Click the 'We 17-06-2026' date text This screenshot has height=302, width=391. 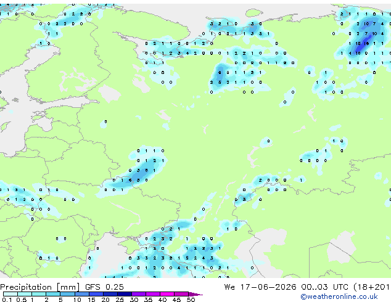pyautogui.click(x=260, y=287)
